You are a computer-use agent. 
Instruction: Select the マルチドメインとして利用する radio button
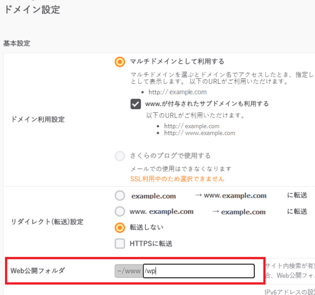click(x=120, y=62)
